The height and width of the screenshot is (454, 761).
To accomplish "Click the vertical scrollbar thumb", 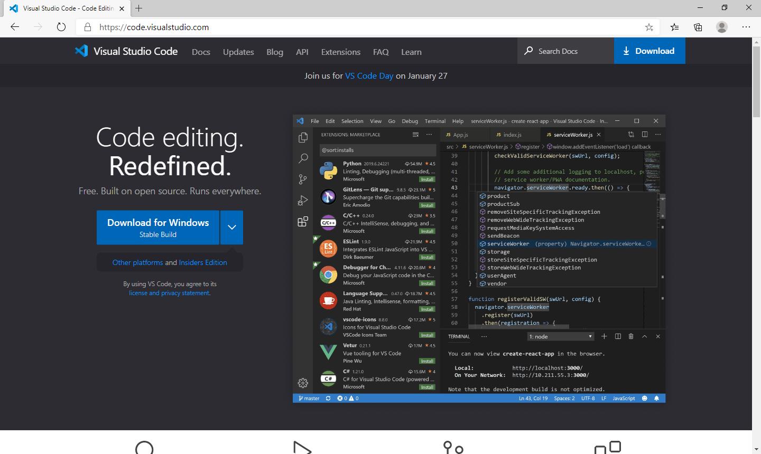I will click(x=756, y=82).
